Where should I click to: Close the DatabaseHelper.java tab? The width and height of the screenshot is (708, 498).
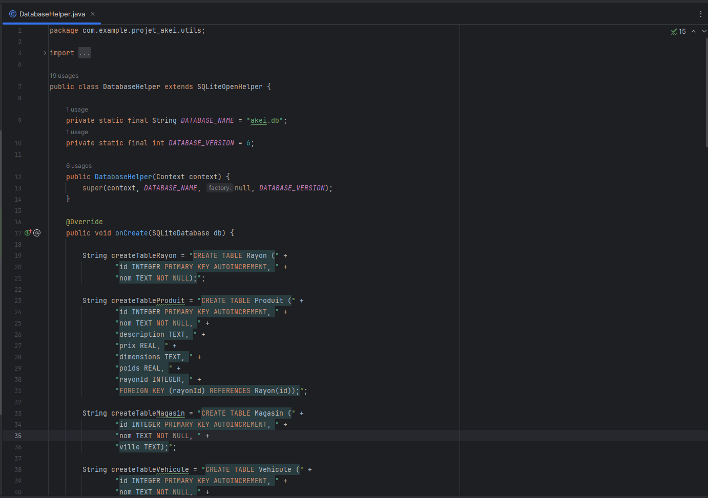click(x=93, y=14)
